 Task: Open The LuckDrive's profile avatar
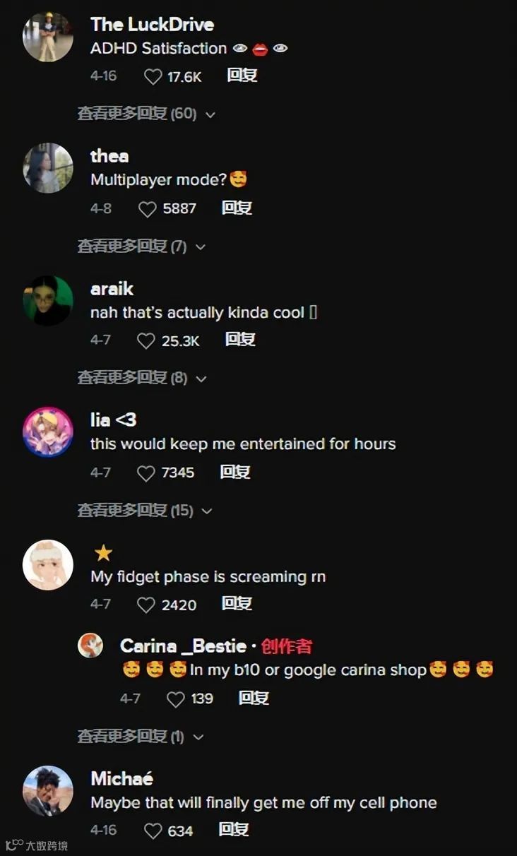pos(48,37)
